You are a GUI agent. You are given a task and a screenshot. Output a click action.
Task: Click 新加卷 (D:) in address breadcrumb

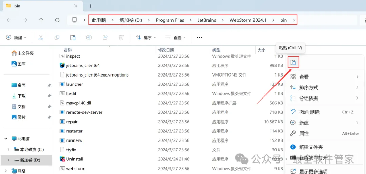[131, 20]
